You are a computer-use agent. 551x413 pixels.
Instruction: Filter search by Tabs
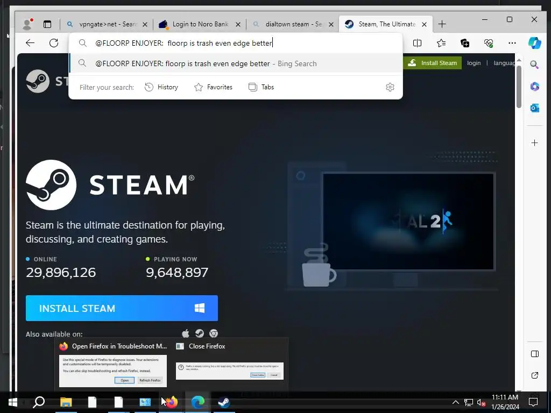(261, 87)
